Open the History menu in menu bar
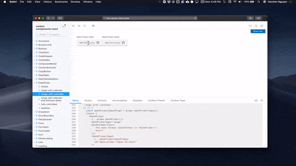Image resolution: width=296 pixels, height=166 pixels. point(47,2)
